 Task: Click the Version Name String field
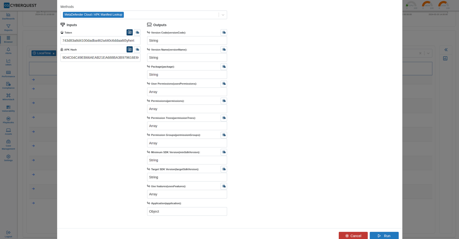[187, 57]
